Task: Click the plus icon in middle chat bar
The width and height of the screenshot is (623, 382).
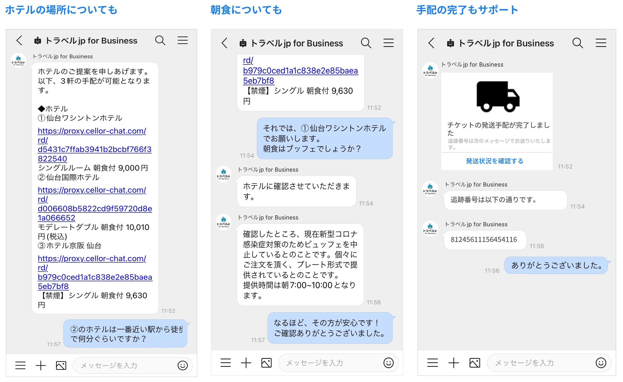Action: (x=246, y=363)
